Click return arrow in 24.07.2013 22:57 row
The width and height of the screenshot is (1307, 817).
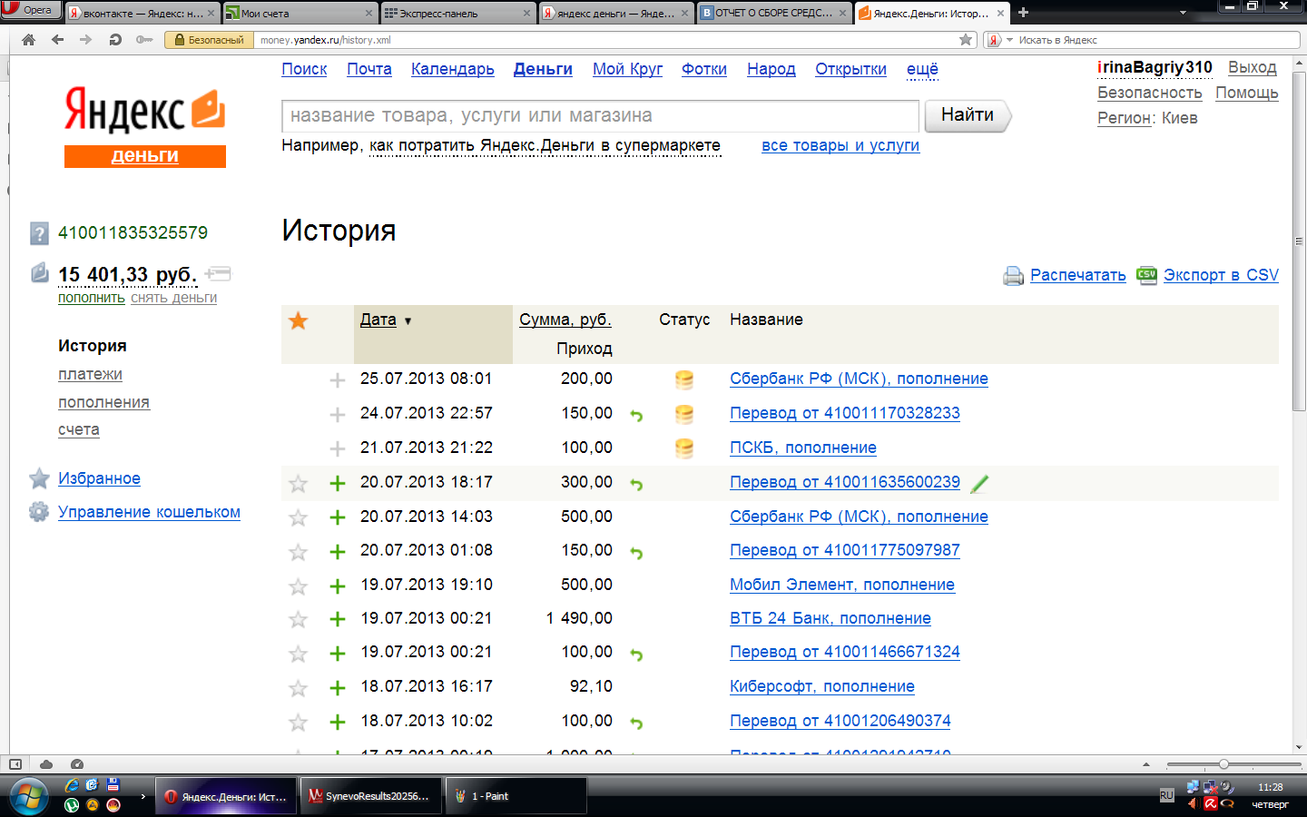tap(636, 415)
